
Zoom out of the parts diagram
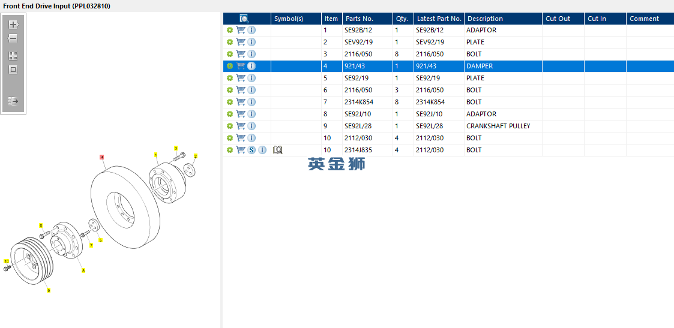click(13, 38)
